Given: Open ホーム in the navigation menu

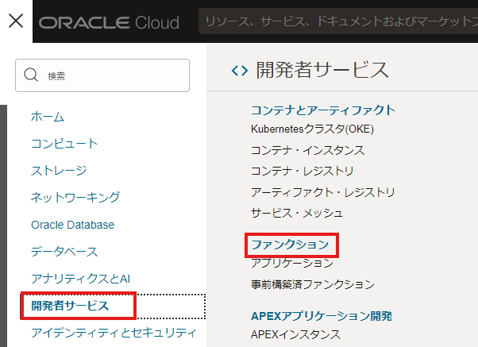Looking at the screenshot, I should click(48, 117).
